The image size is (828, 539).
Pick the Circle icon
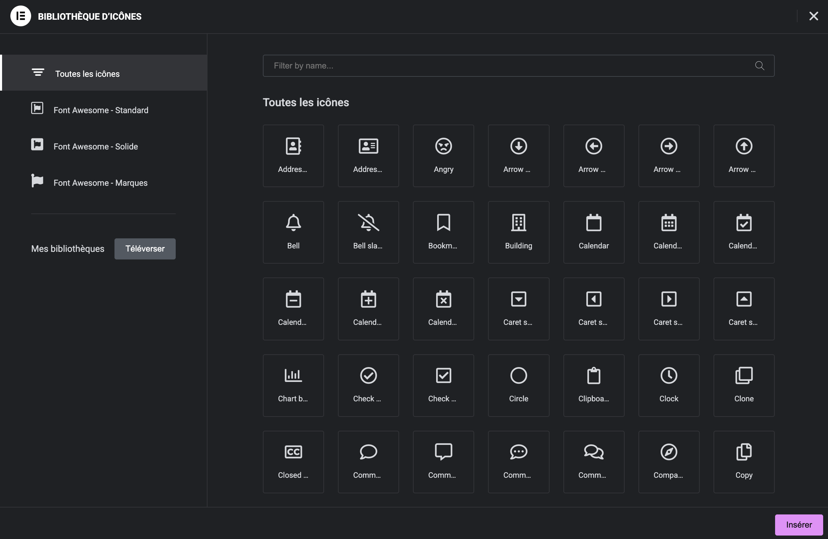pos(518,385)
